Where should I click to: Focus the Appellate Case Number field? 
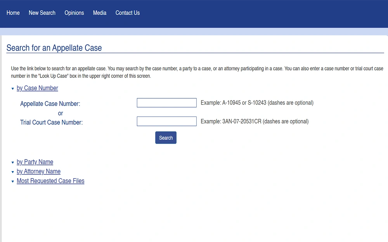point(167,103)
